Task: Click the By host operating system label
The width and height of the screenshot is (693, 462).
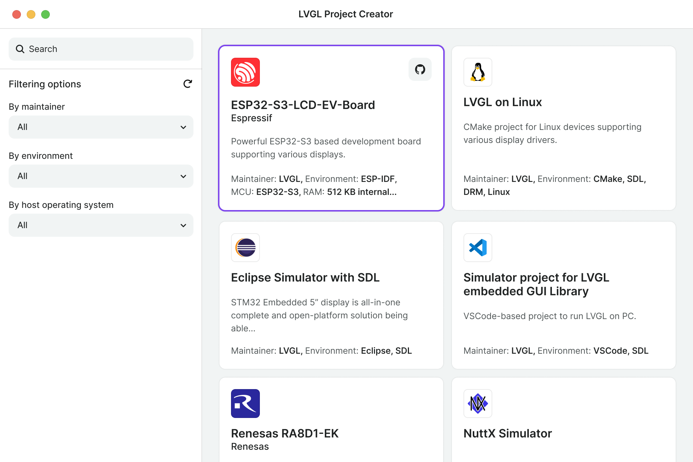Action: coord(61,205)
